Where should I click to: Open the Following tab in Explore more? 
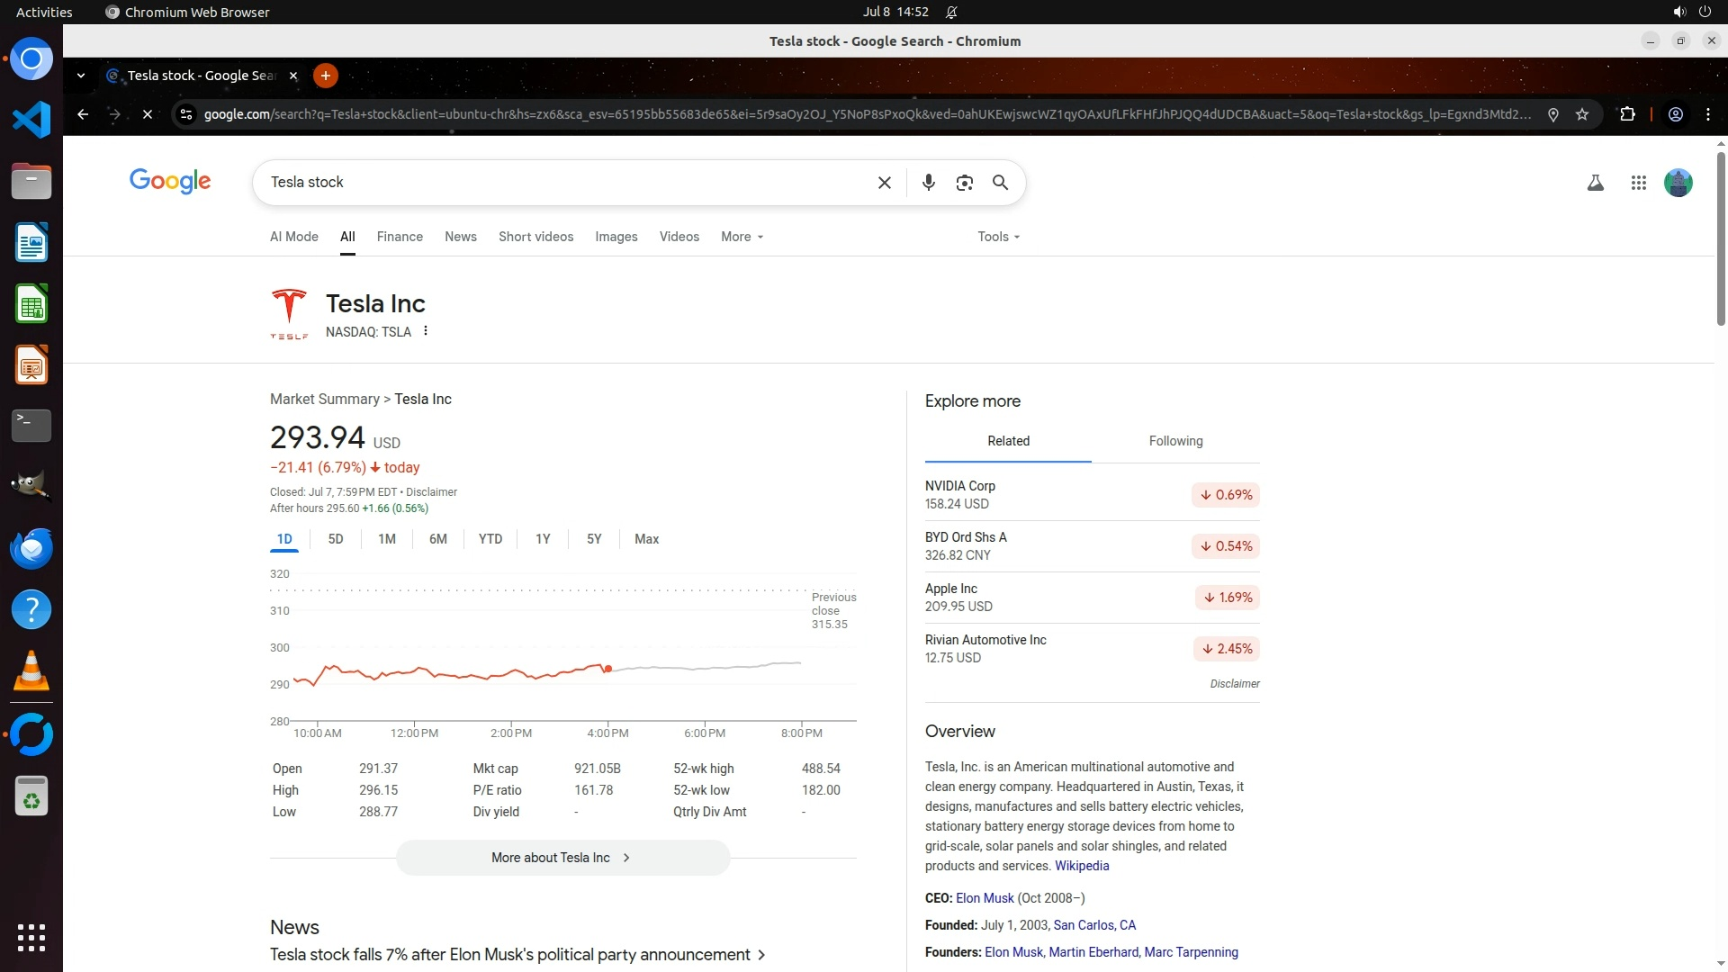click(1175, 441)
